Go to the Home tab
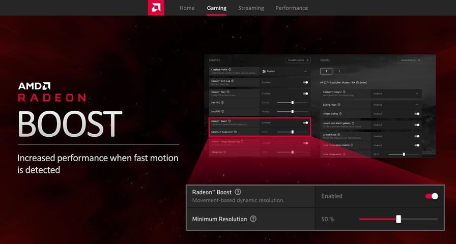This screenshot has width=456, height=244. [187, 8]
